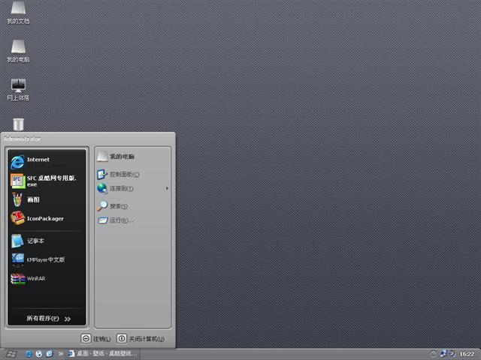This screenshot has width=481, height=360.
Task: Click the first Quick Launch icon
Action: 29,354
